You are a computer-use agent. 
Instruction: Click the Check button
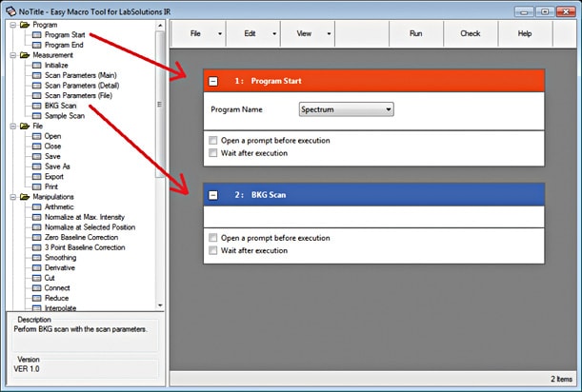tap(470, 33)
